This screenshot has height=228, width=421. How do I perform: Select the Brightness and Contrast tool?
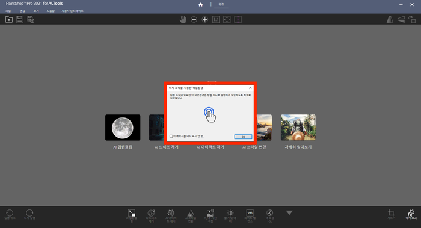point(230,216)
